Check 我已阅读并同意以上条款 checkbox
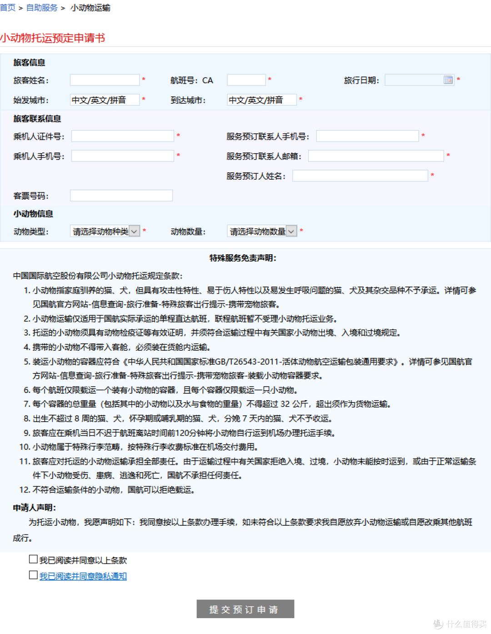 point(33,559)
